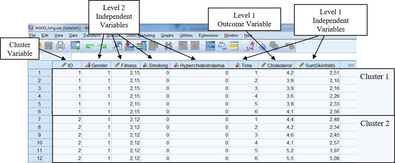The height and width of the screenshot is (163, 395).
Task: Click the Select cases icon
Action: pos(234,46)
